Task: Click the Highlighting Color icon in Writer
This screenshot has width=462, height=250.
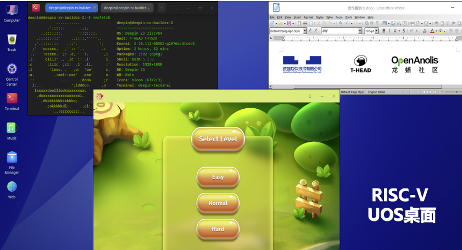Action: (x=441, y=31)
